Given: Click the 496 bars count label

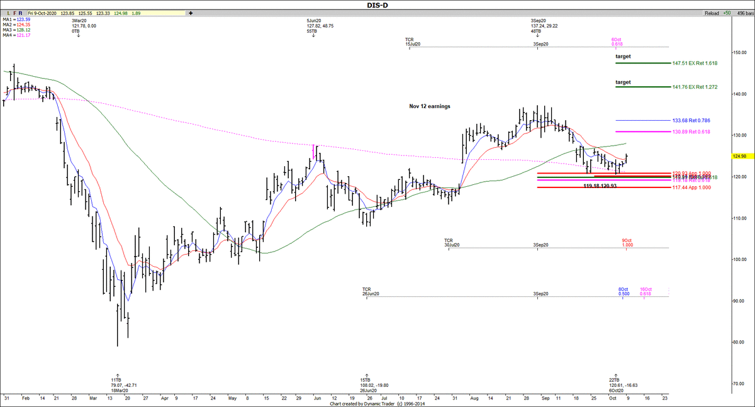Looking at the screenshot, I should (744, 13).
